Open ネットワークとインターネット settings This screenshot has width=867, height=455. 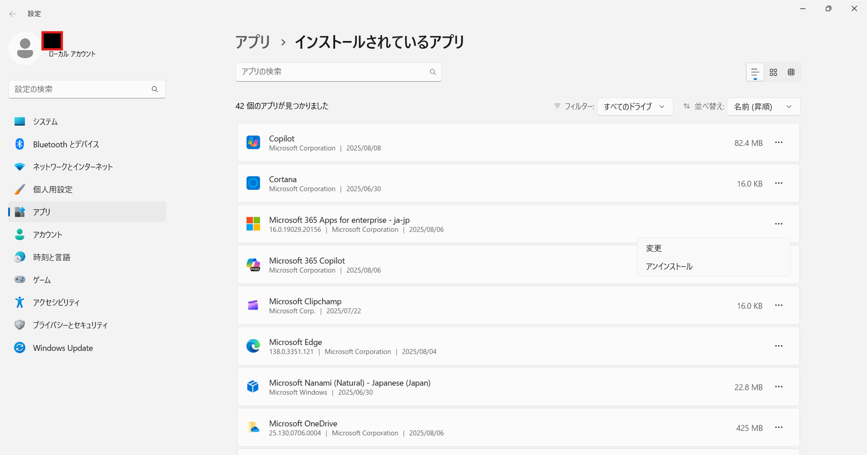87,166
